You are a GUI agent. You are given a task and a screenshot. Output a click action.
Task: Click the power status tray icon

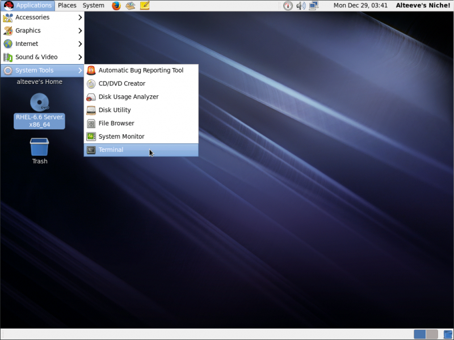click(288, 6)
